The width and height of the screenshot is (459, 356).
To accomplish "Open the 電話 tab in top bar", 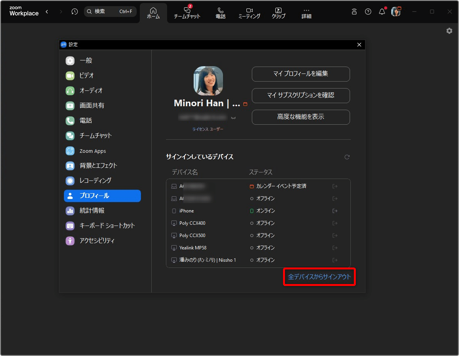I will click(220, 13).
